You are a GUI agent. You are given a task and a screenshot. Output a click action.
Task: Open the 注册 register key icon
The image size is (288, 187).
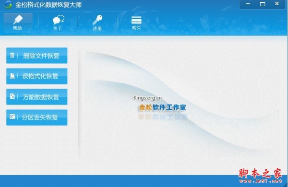97,20
